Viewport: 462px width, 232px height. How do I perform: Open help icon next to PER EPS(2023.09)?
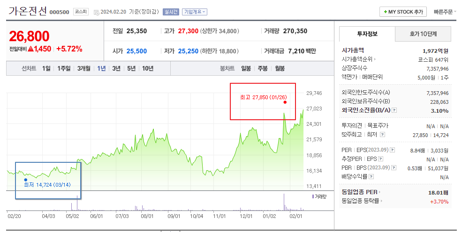pyautogui.click(x=393, y=150)
